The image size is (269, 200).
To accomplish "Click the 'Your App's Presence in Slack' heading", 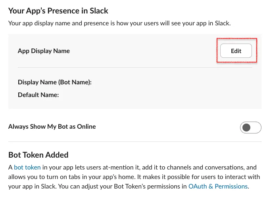I will [x=58, y=11].
